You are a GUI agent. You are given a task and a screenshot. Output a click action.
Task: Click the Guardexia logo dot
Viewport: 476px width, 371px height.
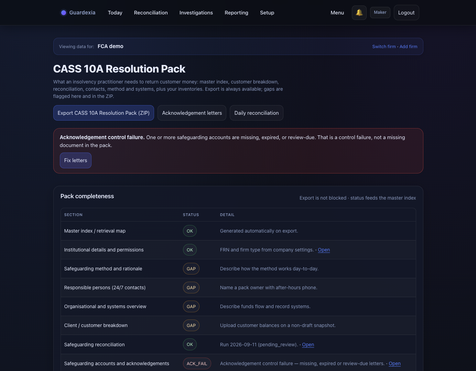click(63, 13)
